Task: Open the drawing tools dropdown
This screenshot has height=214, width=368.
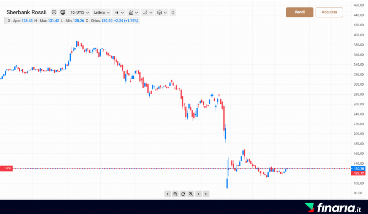Action: (x=147, y=13)
